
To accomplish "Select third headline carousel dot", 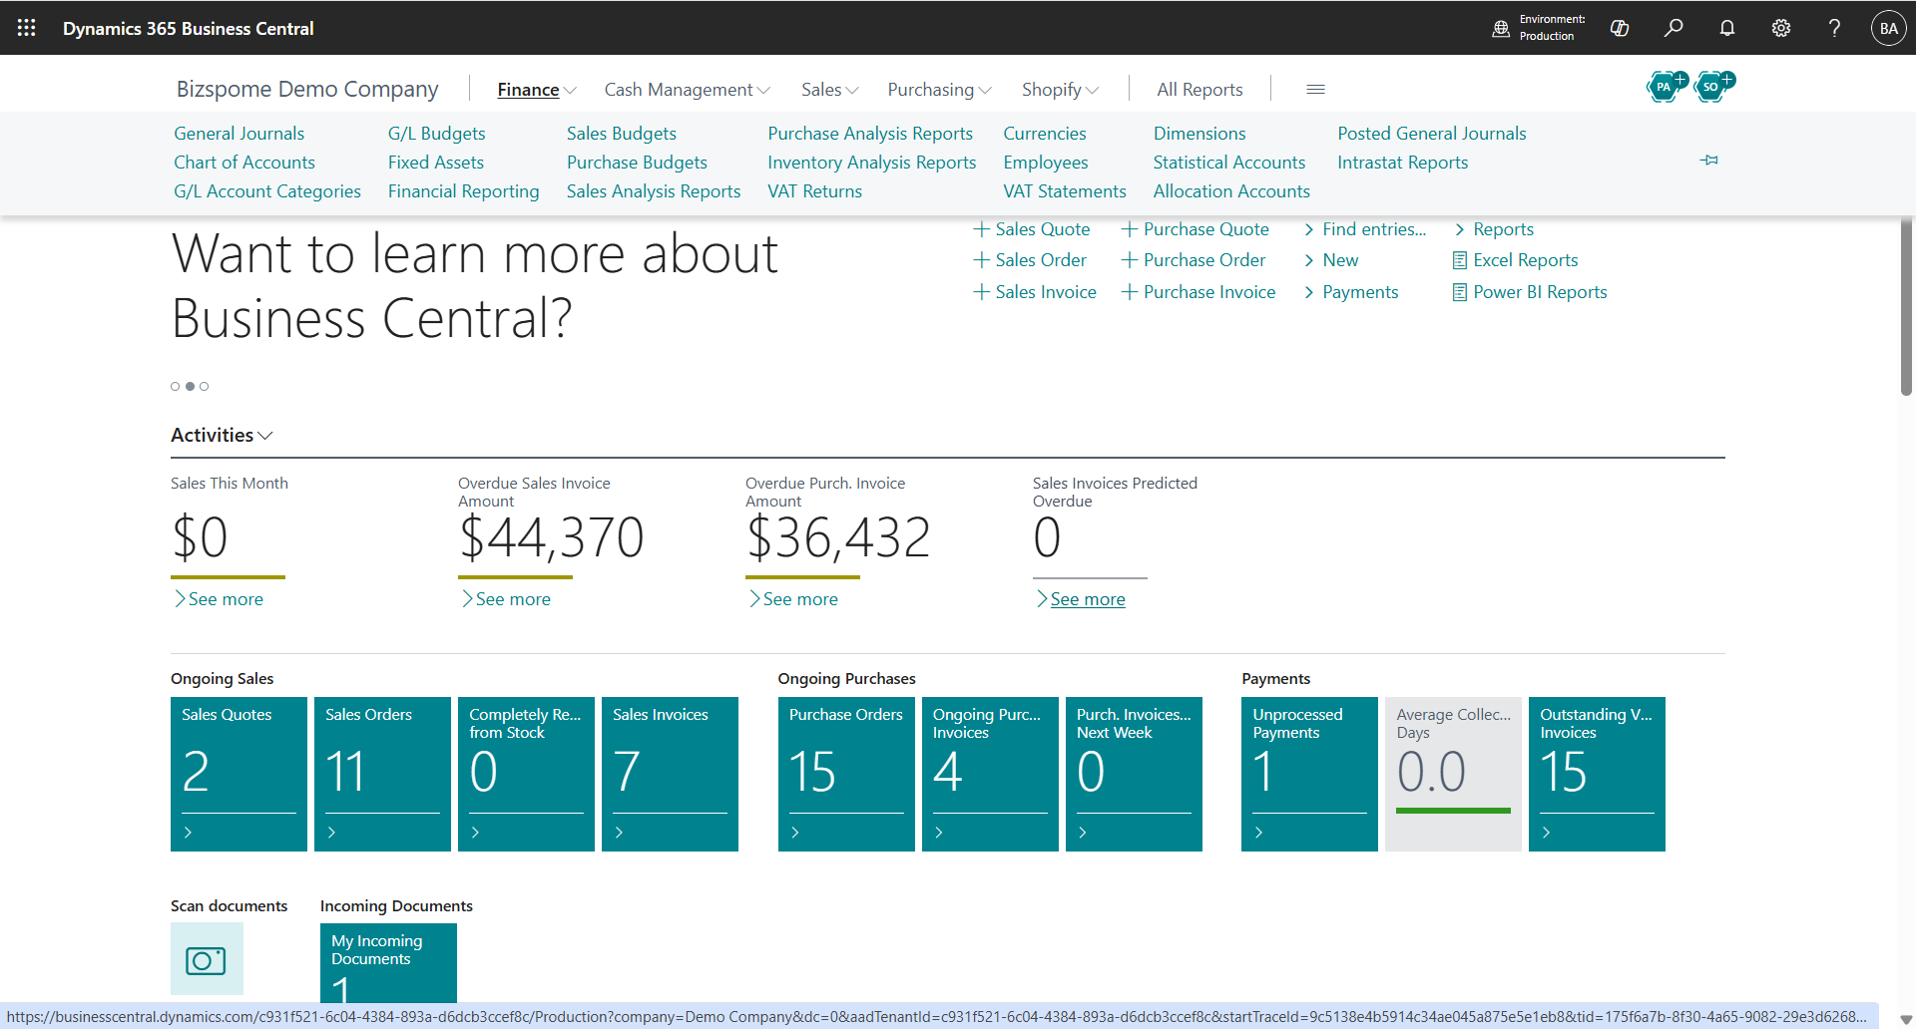I will tap(205, 386).
